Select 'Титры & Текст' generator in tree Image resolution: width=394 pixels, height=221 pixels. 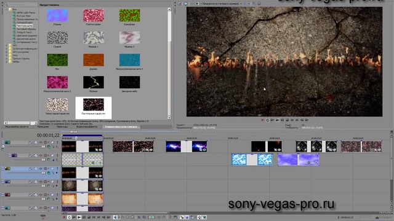tap(24, 33)
